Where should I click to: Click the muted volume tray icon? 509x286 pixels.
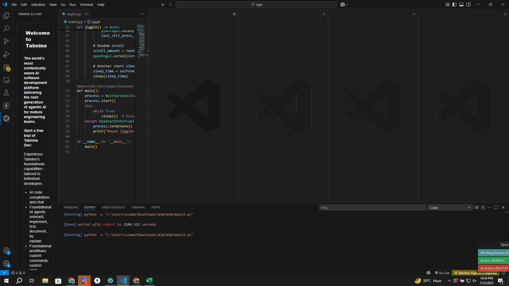(x=475, y=281)
